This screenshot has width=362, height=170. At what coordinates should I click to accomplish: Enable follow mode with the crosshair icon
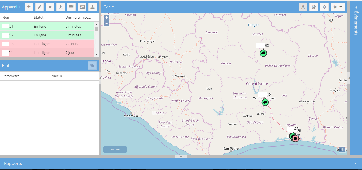(x=324, y=7)
